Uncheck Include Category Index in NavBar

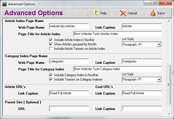pos(51,75)
